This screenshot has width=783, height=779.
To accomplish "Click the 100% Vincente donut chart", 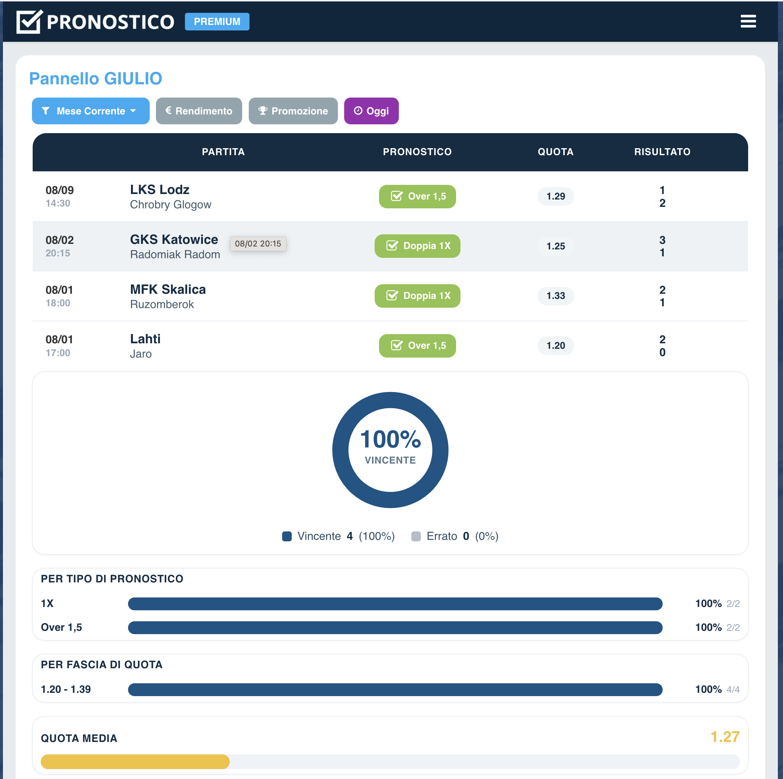I will click(390, 450).
